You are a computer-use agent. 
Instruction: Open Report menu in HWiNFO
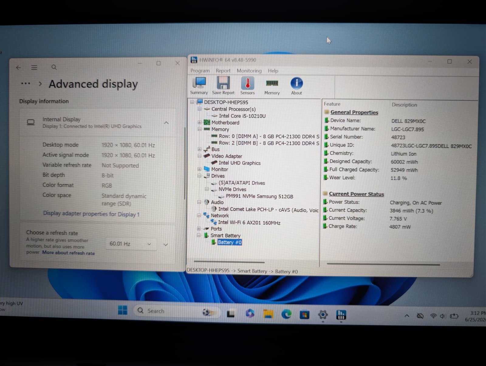(223, 71)
